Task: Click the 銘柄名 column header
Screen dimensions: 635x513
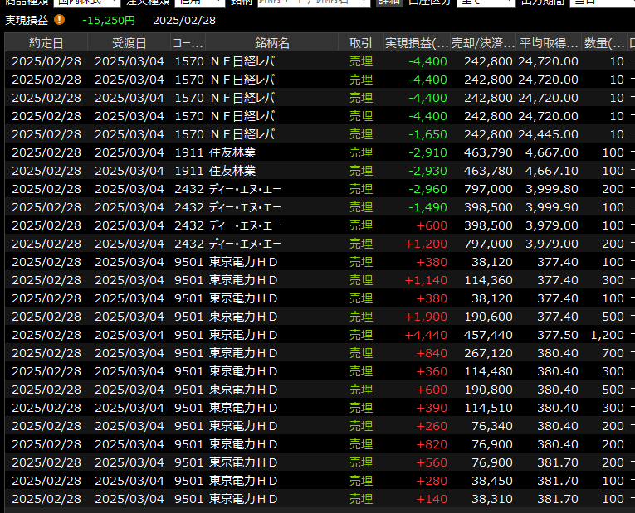Action: coord(272,42)
